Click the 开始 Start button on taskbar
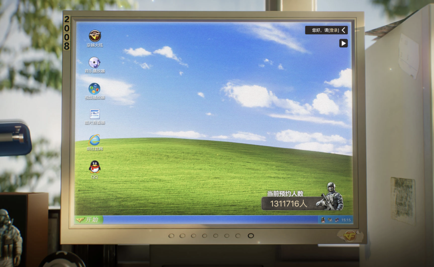434x267 pixels. coord(88,220)
